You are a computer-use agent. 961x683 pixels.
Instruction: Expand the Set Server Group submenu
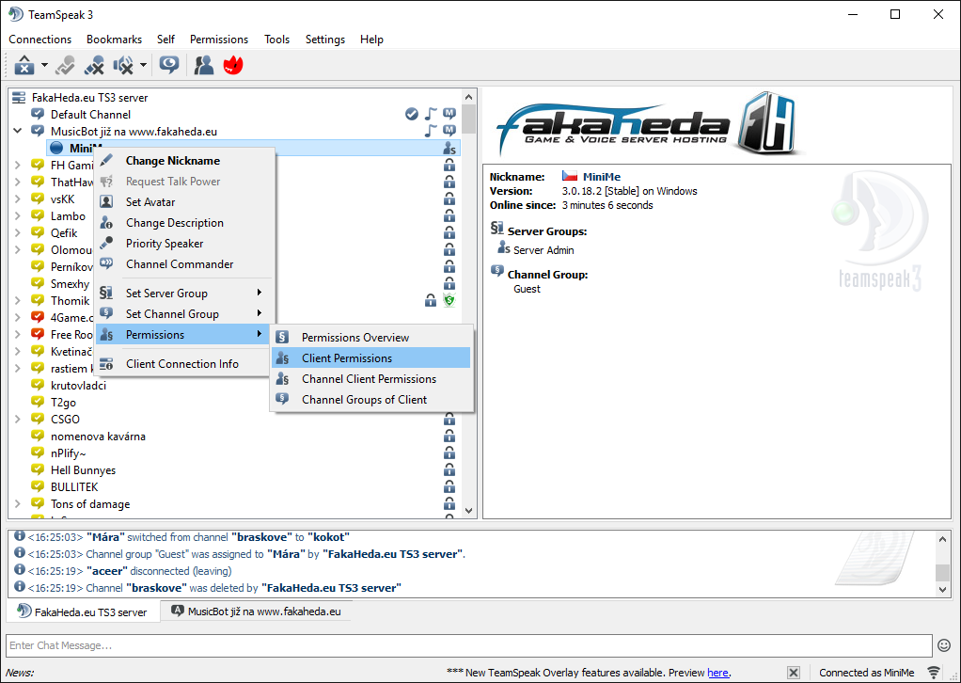tap(182, 294)
